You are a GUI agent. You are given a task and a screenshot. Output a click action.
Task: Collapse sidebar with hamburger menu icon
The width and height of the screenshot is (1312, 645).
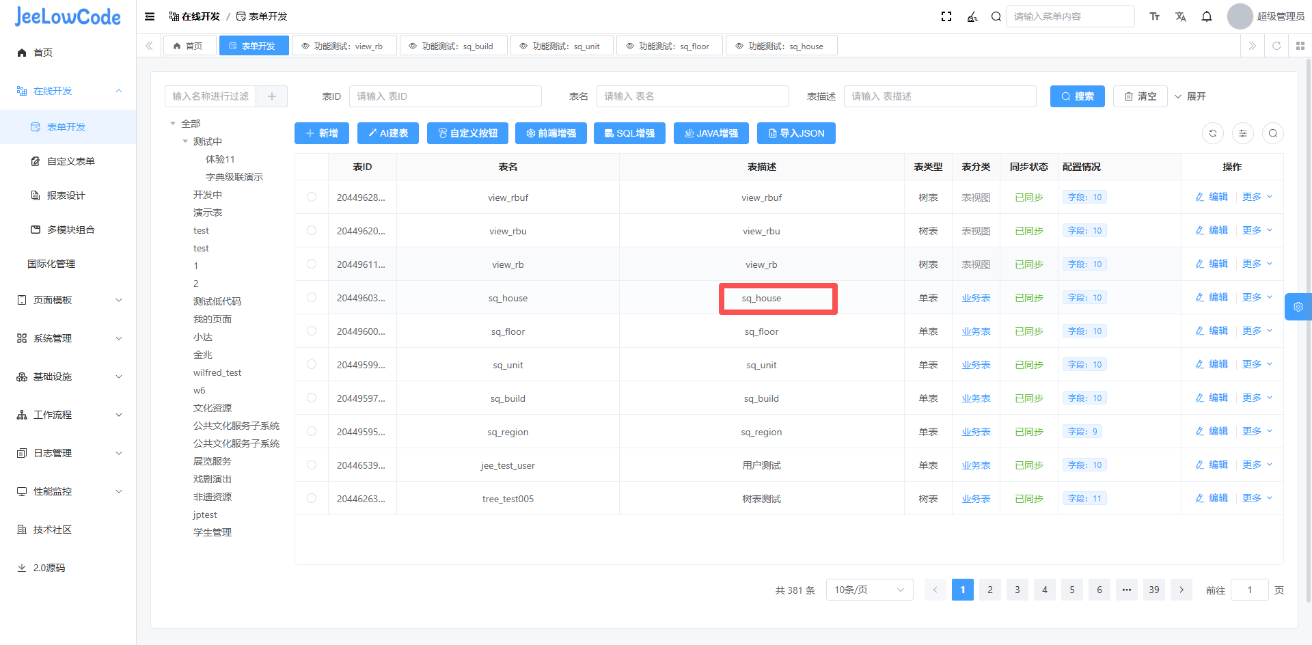(150, 16)
